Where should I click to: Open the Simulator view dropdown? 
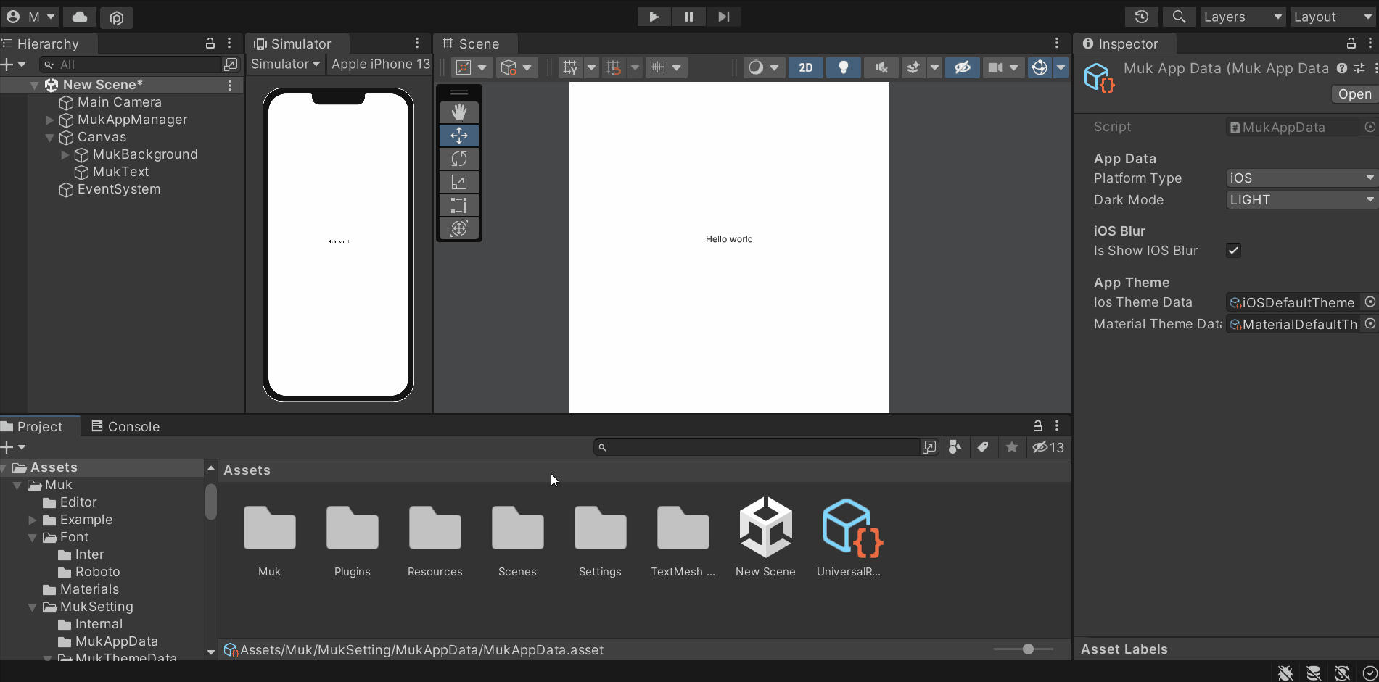point(285,65)
